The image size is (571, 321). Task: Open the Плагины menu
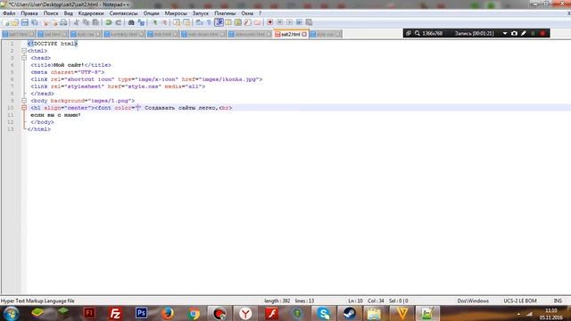coord(225,13)
